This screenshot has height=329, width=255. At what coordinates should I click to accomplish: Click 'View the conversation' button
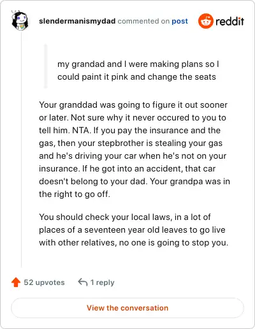click(127, 308)
